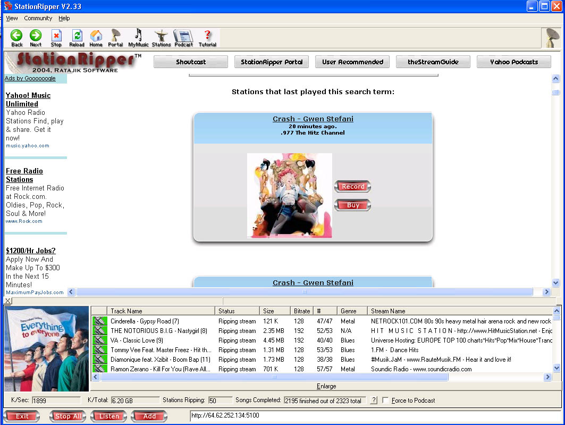Reload the page using Reload icon

point(77,38)
